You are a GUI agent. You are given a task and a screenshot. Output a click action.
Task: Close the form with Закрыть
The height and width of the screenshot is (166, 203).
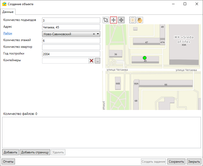tap(194, 162)
